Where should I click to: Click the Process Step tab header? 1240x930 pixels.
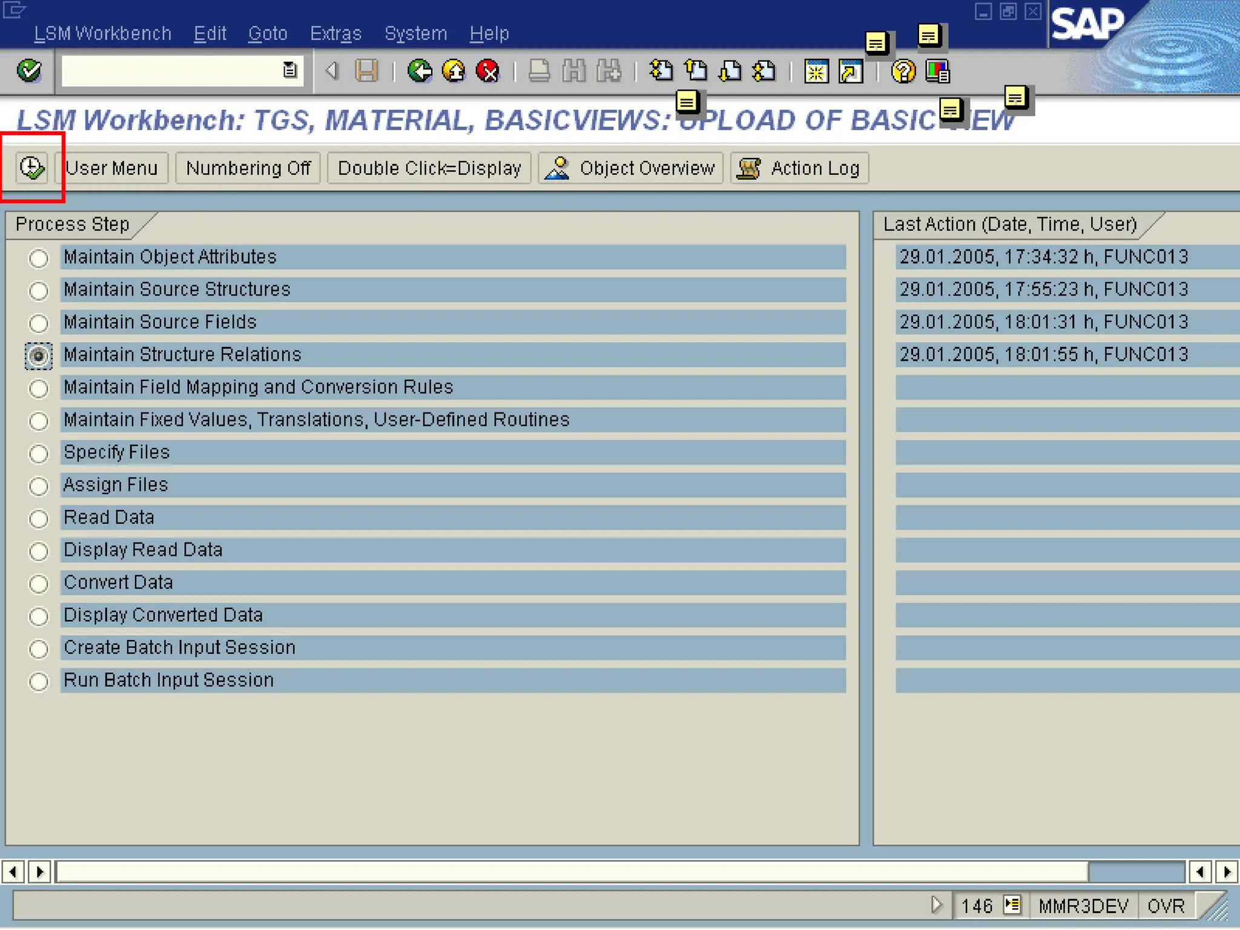click(x=73, y=224)
